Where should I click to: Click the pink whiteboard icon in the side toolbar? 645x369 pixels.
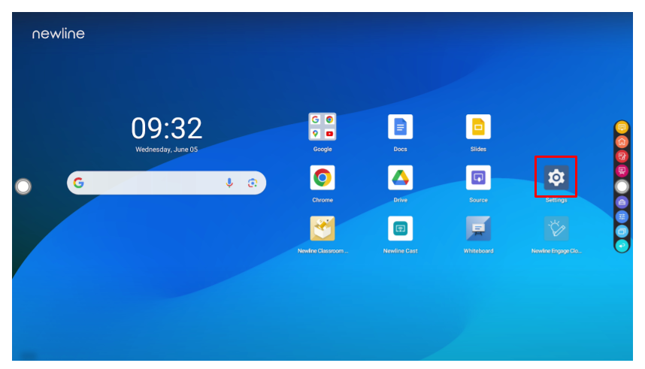tap(622, 171)
